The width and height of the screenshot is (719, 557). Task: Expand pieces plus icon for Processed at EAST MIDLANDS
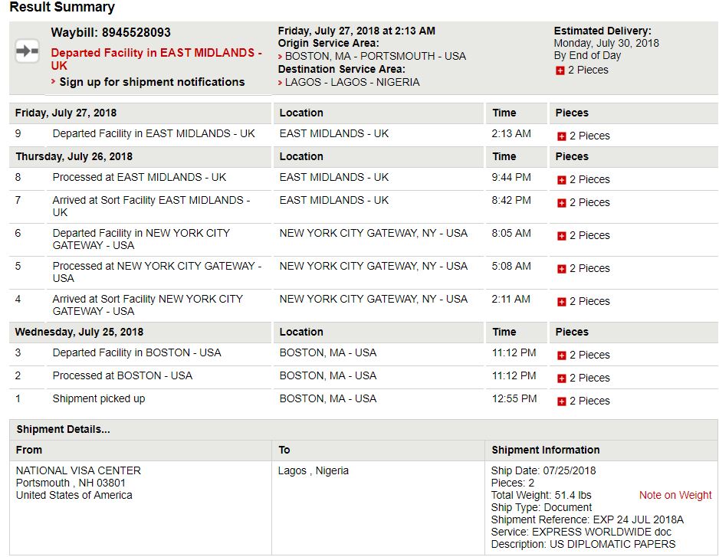pyautogui.click(x=561, y=180)
